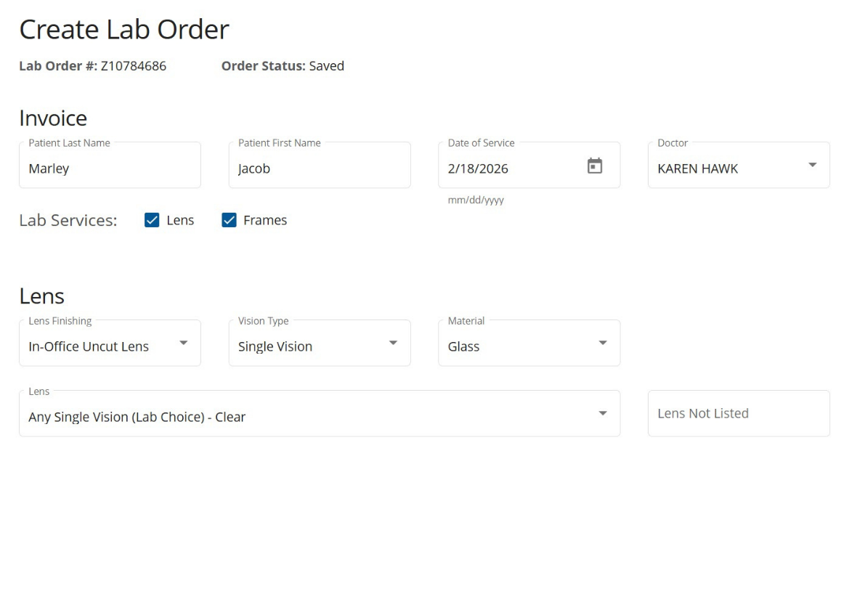Click the Material dropdown arrow
The width and height of the screenshot is (857, 594).
click(602, 343)
